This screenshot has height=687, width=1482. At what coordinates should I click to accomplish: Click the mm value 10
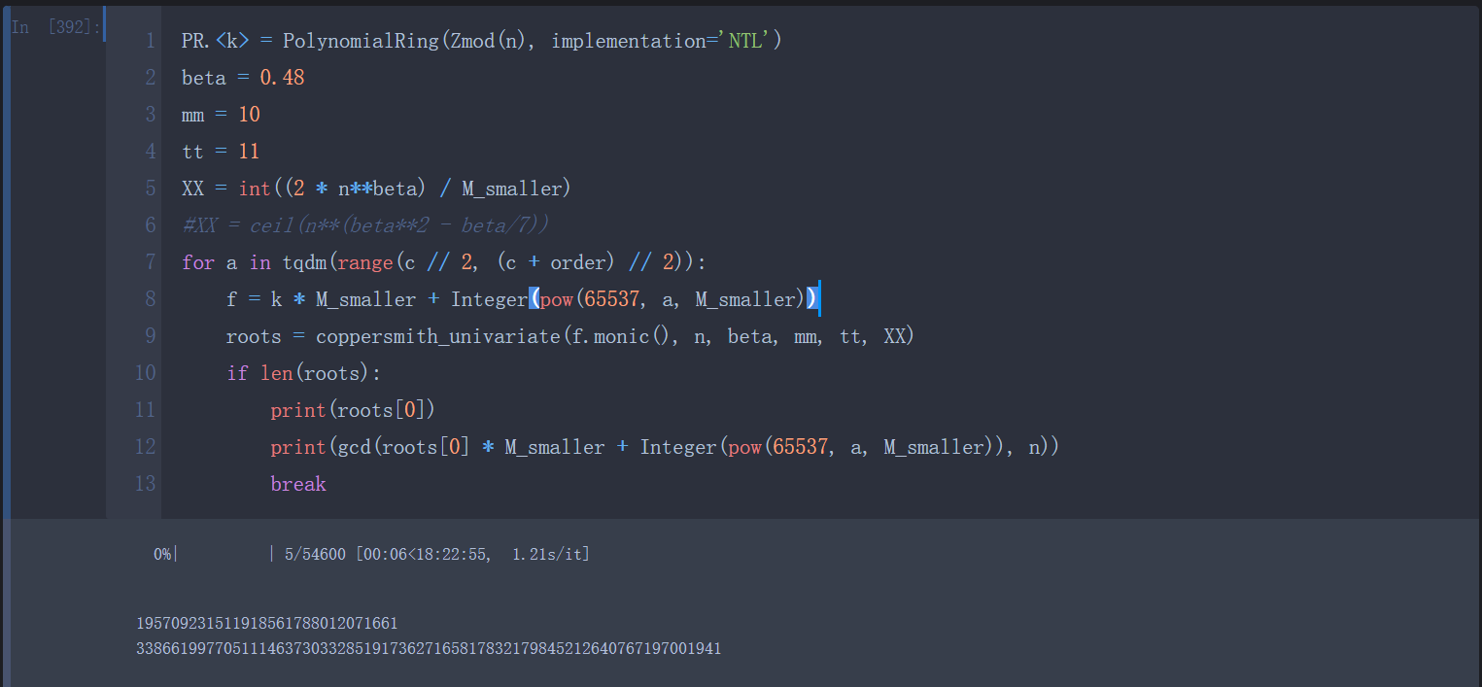pyautogui.click(x=249, y=115)
